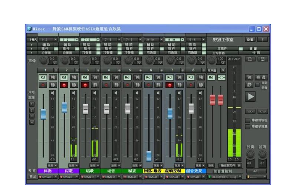Open the StMast output dropdown under 喊麦
Image resolution: width=296 pixels, height=185 pixels.
pos(132,177)
